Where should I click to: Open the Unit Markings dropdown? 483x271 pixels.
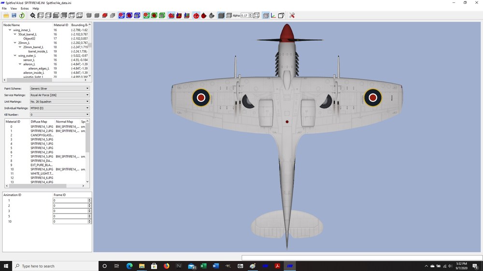[x=59, y=102]
